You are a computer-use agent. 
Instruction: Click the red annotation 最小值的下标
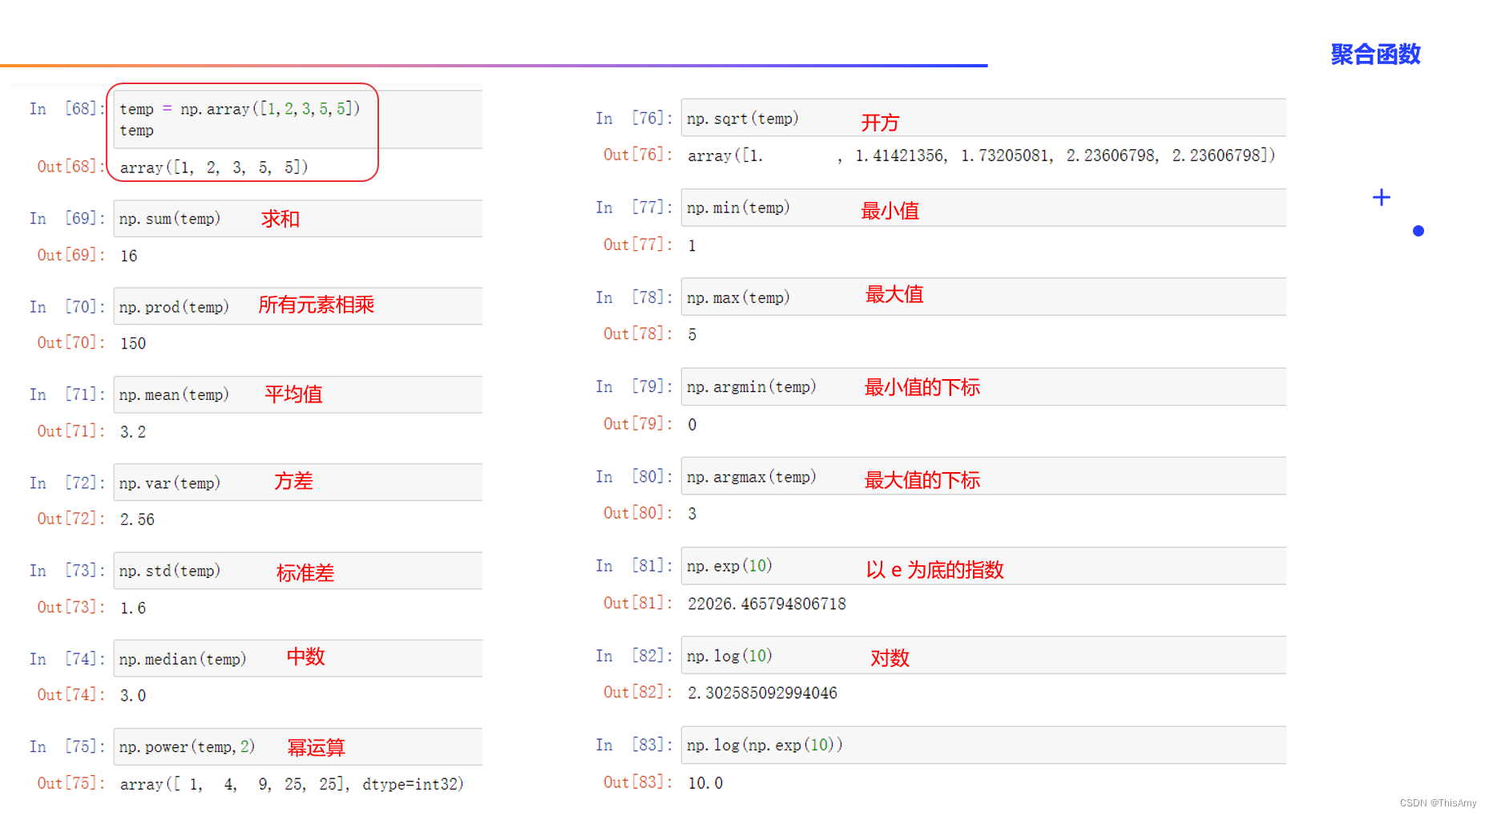tap(922, 387)
